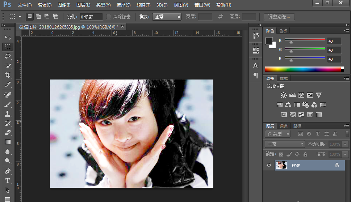Open the 样式 dropdown set to 正常
The height and width of the screenshot is (202, 351).
[x=167, y=17]
